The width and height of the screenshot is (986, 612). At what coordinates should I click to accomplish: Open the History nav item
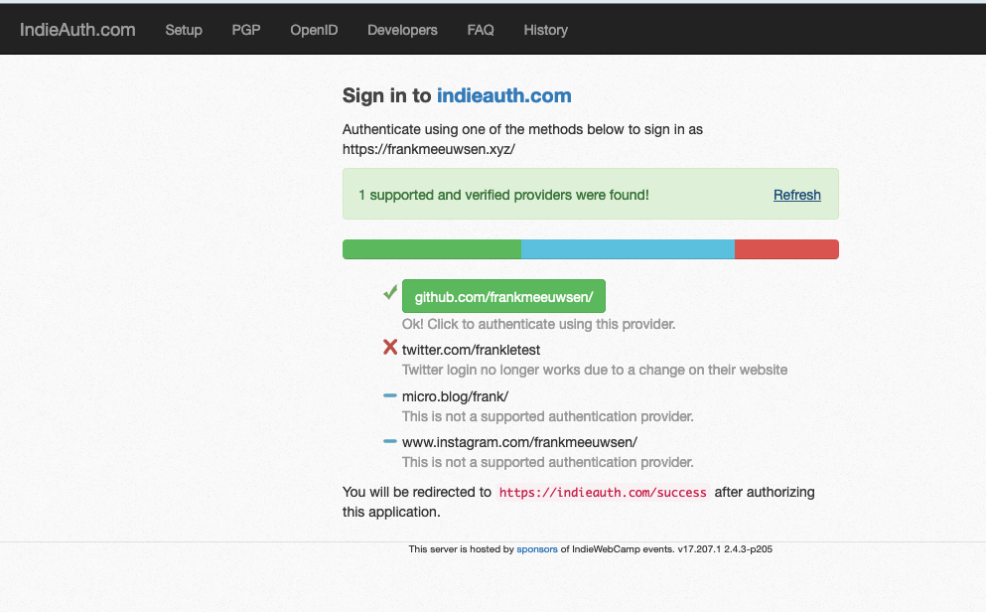[x=546, y=30]
